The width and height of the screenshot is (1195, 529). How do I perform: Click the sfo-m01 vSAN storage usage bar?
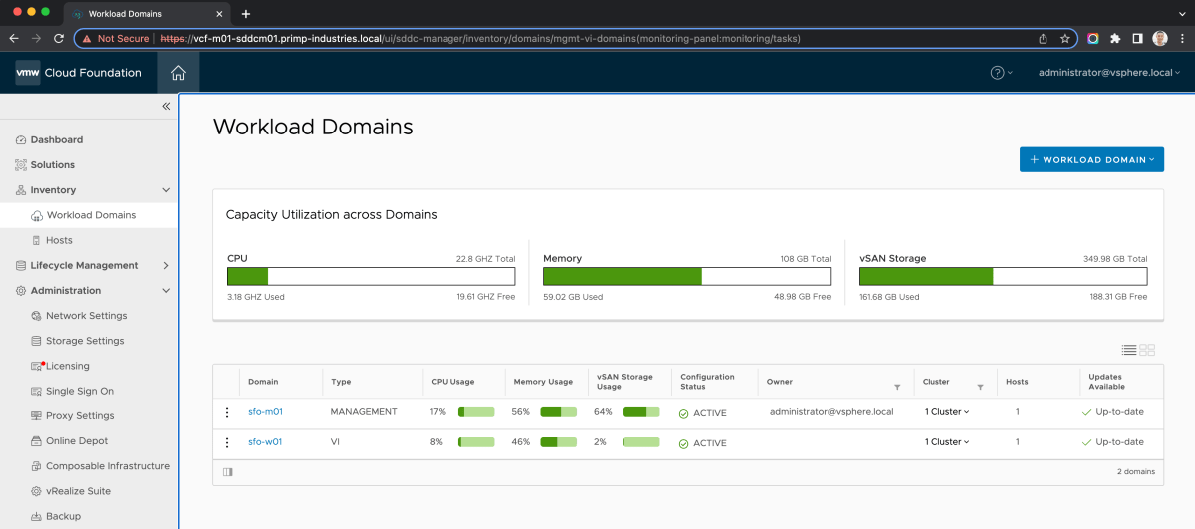point(641,412)
